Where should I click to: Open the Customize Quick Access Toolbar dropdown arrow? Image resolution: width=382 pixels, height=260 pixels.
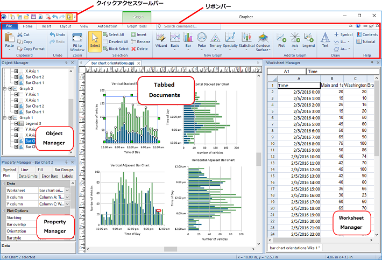coord(75,17)
